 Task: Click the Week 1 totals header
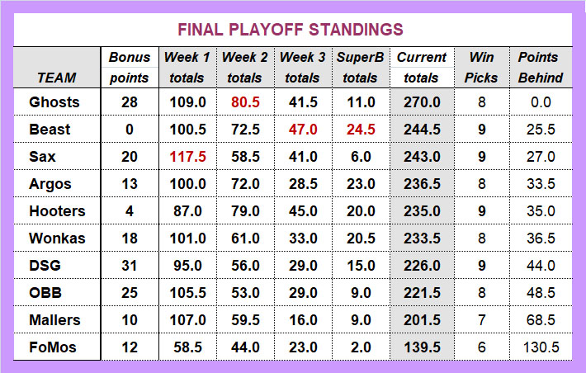(187, 68)
